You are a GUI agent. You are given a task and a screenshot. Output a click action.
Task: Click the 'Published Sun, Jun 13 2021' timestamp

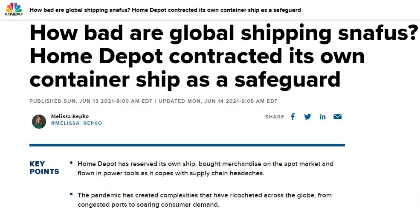coord(91,101)
